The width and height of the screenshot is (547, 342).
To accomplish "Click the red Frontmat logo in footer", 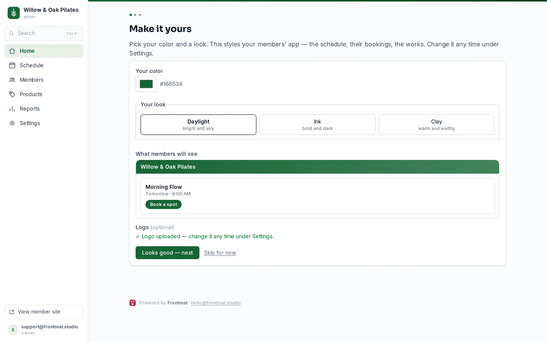I will pyautogui.click(x=132, y=303).
